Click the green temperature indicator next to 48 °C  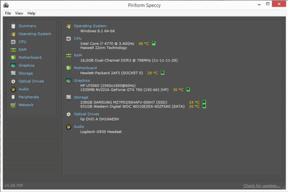click(154, 43)
